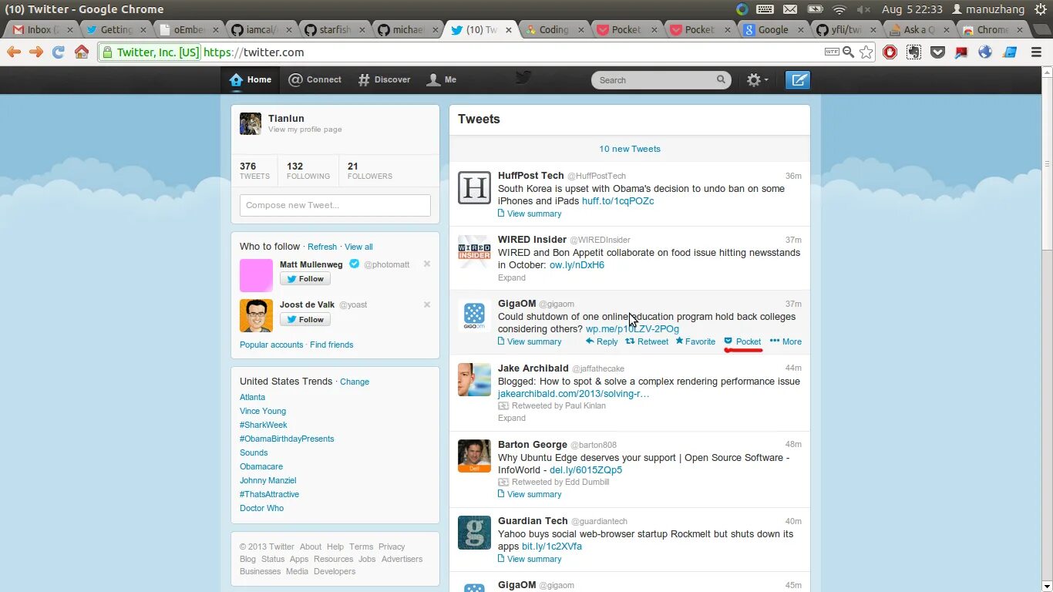Open the Me profile page

coord(442,79)
